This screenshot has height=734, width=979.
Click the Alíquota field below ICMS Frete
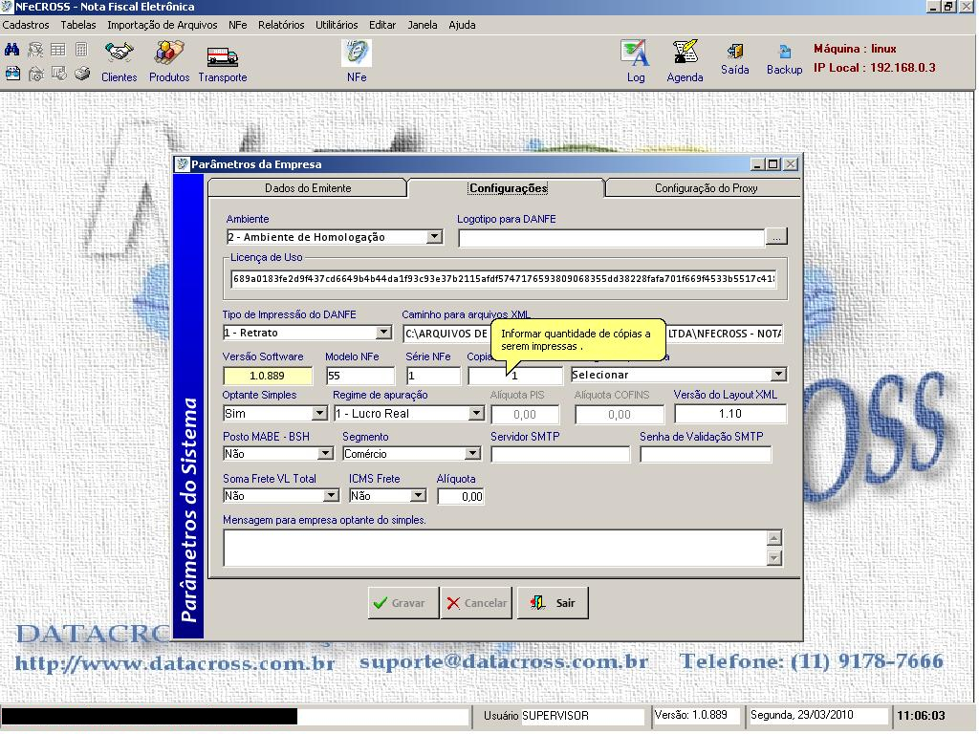(461, 496)
